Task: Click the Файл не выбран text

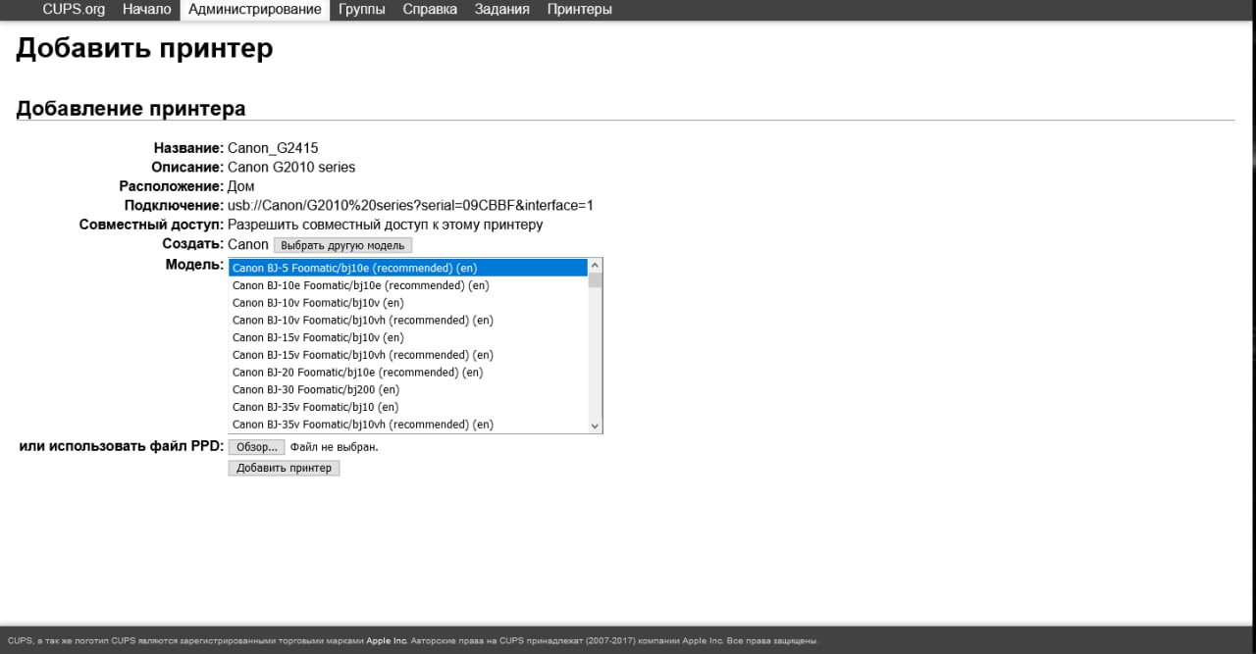Action: (x=334, y=447)
